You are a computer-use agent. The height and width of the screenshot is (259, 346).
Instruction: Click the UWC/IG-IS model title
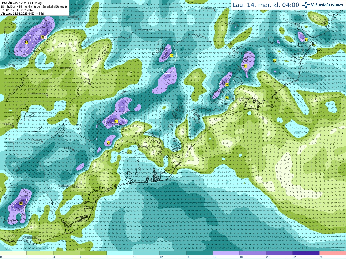[9, 3]
